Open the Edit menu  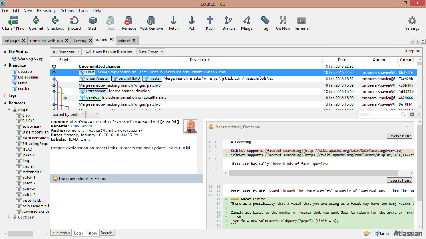pyautogui.click(x=16, y=10)
